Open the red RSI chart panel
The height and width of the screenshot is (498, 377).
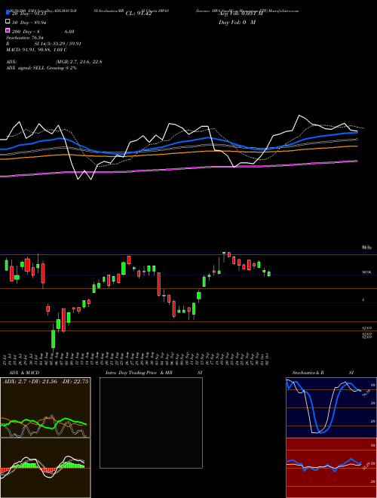[x=332, y=468]
